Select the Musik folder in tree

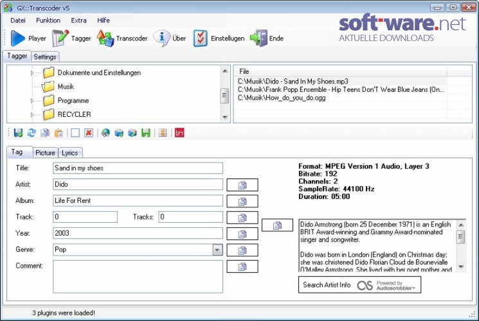point(58,87)
